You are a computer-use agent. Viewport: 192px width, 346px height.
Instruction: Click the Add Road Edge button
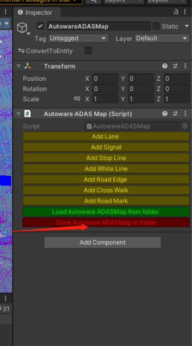106,179
